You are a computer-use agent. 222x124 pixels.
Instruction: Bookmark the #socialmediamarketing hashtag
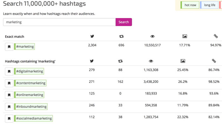9,119
